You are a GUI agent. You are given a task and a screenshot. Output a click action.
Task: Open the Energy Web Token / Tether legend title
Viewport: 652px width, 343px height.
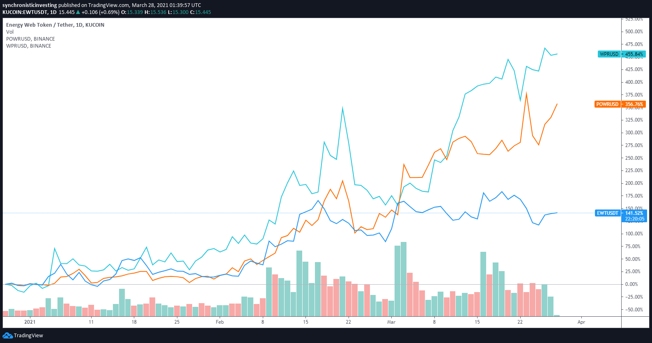(x=55, y=25)
